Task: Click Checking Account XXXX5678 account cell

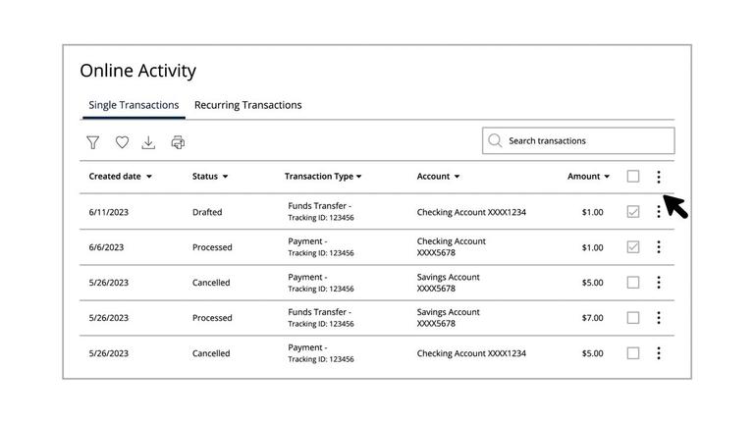Action: tap(451, 246)
